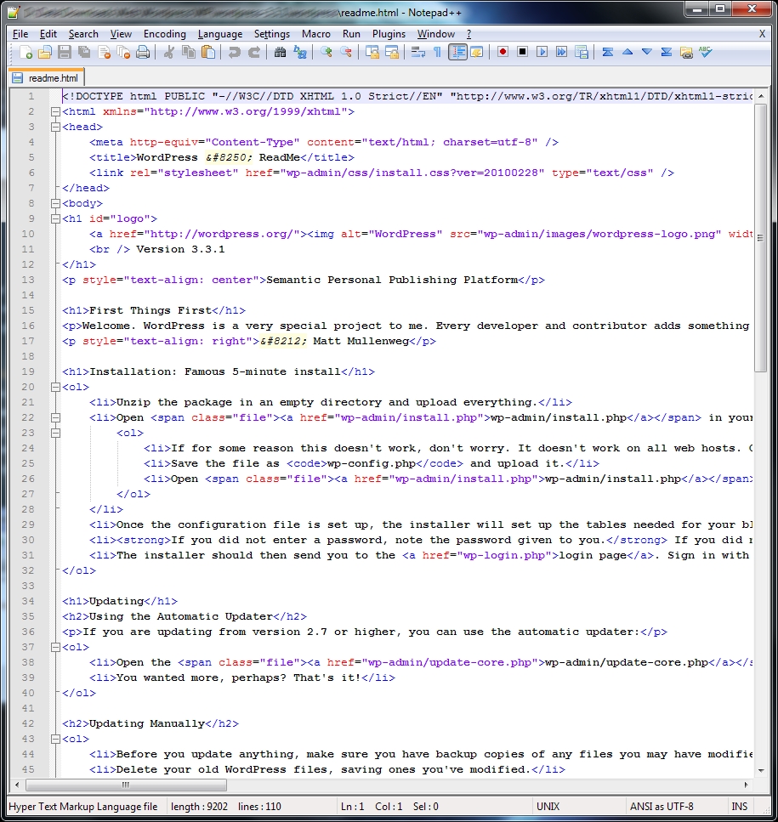778x822 pixels.
Task: Open the Settings menu
Action: point(271,34)
